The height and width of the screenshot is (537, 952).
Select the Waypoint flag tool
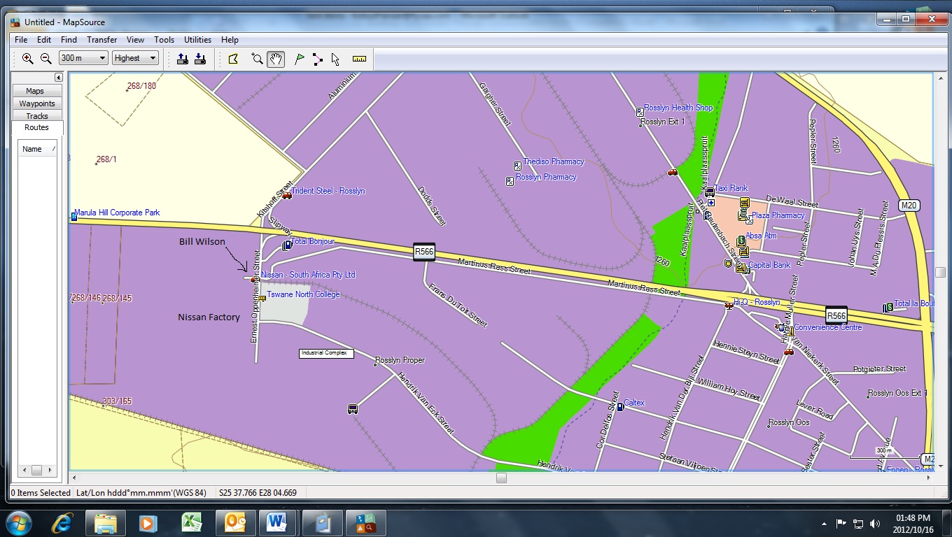point(300,59)
